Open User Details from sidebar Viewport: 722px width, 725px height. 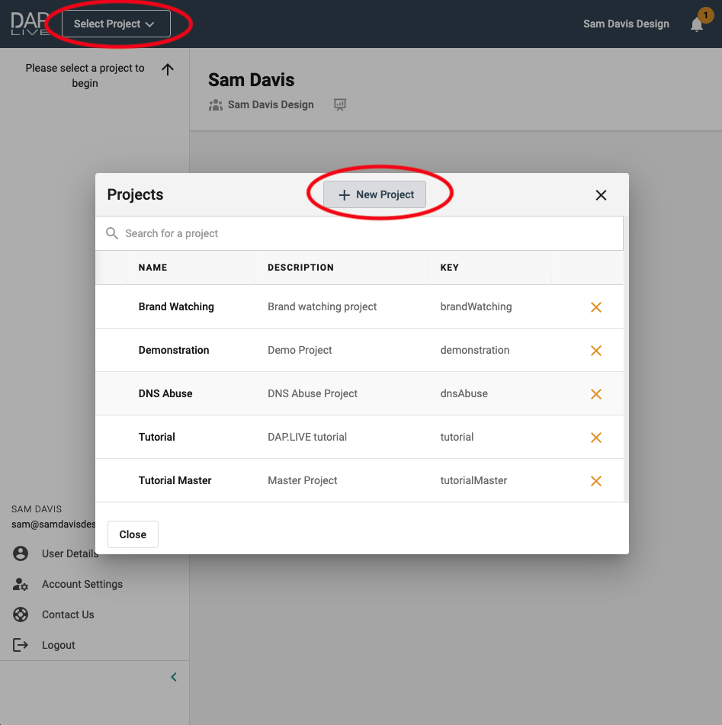click(x=69, y=553)
